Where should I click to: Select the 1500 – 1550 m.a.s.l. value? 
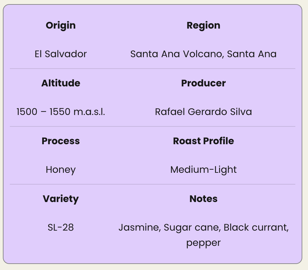point(61,112)
